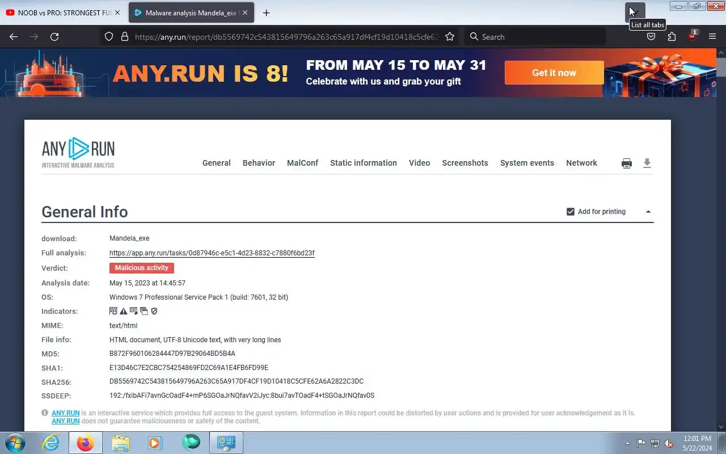The height and width of the screenshot is (454, 726).
Task: Go back with the browser back arrow
Action: [14, 37]
